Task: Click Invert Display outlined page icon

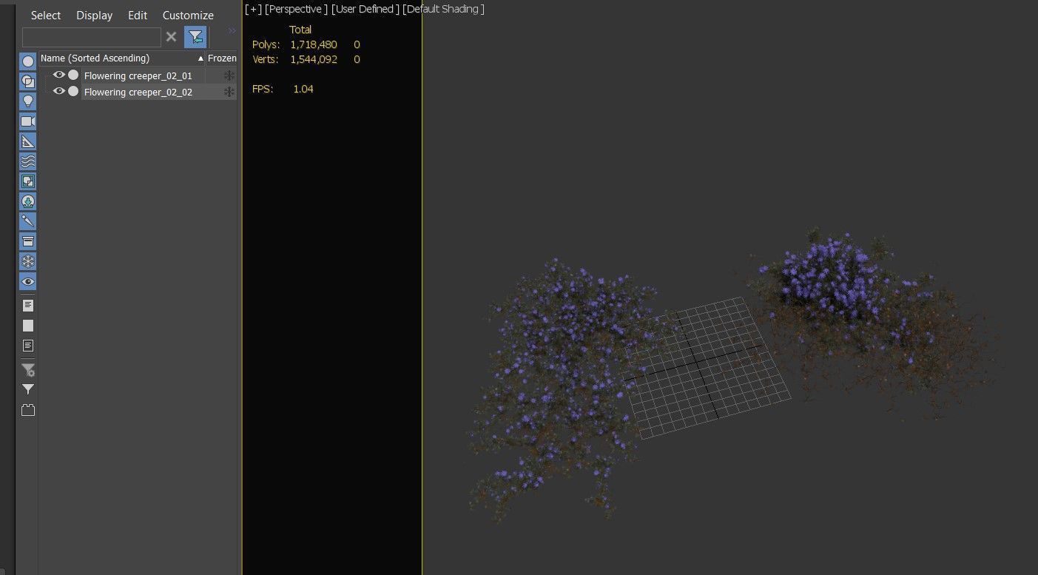Action: tap(28, 346)
